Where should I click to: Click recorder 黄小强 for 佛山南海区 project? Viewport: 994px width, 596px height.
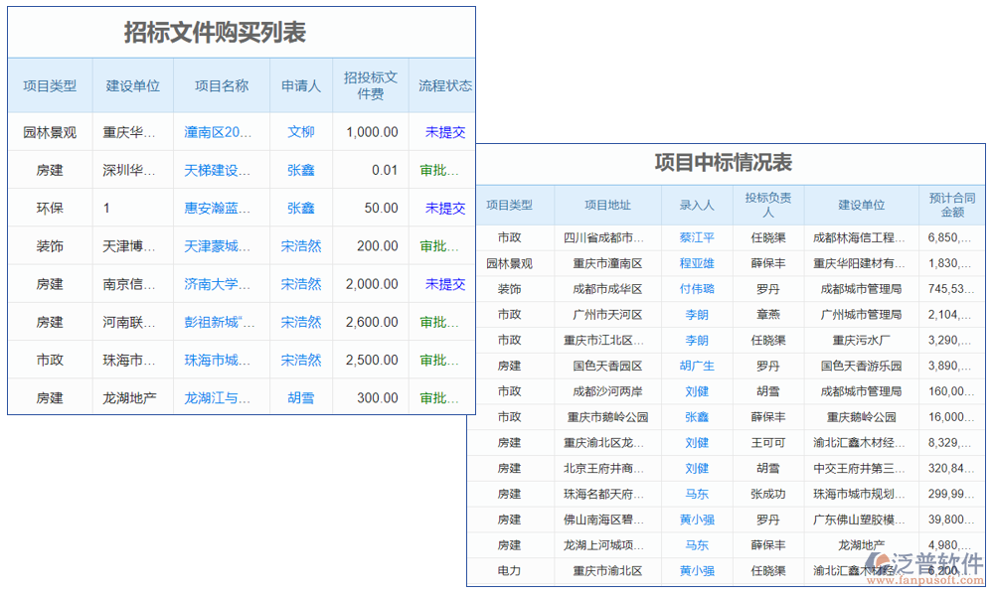click(x=698, y=519)
